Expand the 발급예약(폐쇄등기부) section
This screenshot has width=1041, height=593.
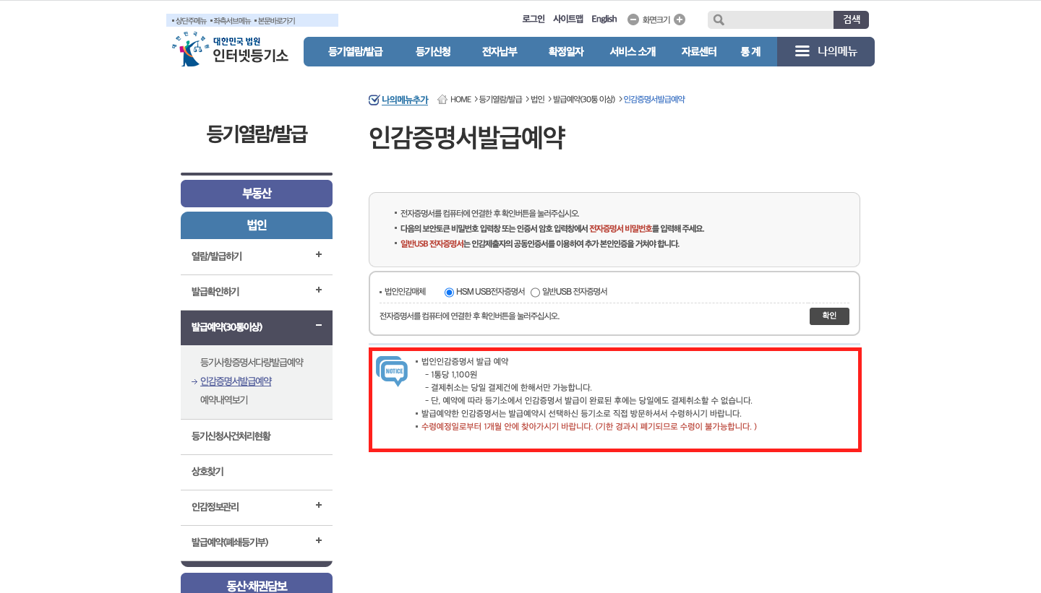click(318, 540)
